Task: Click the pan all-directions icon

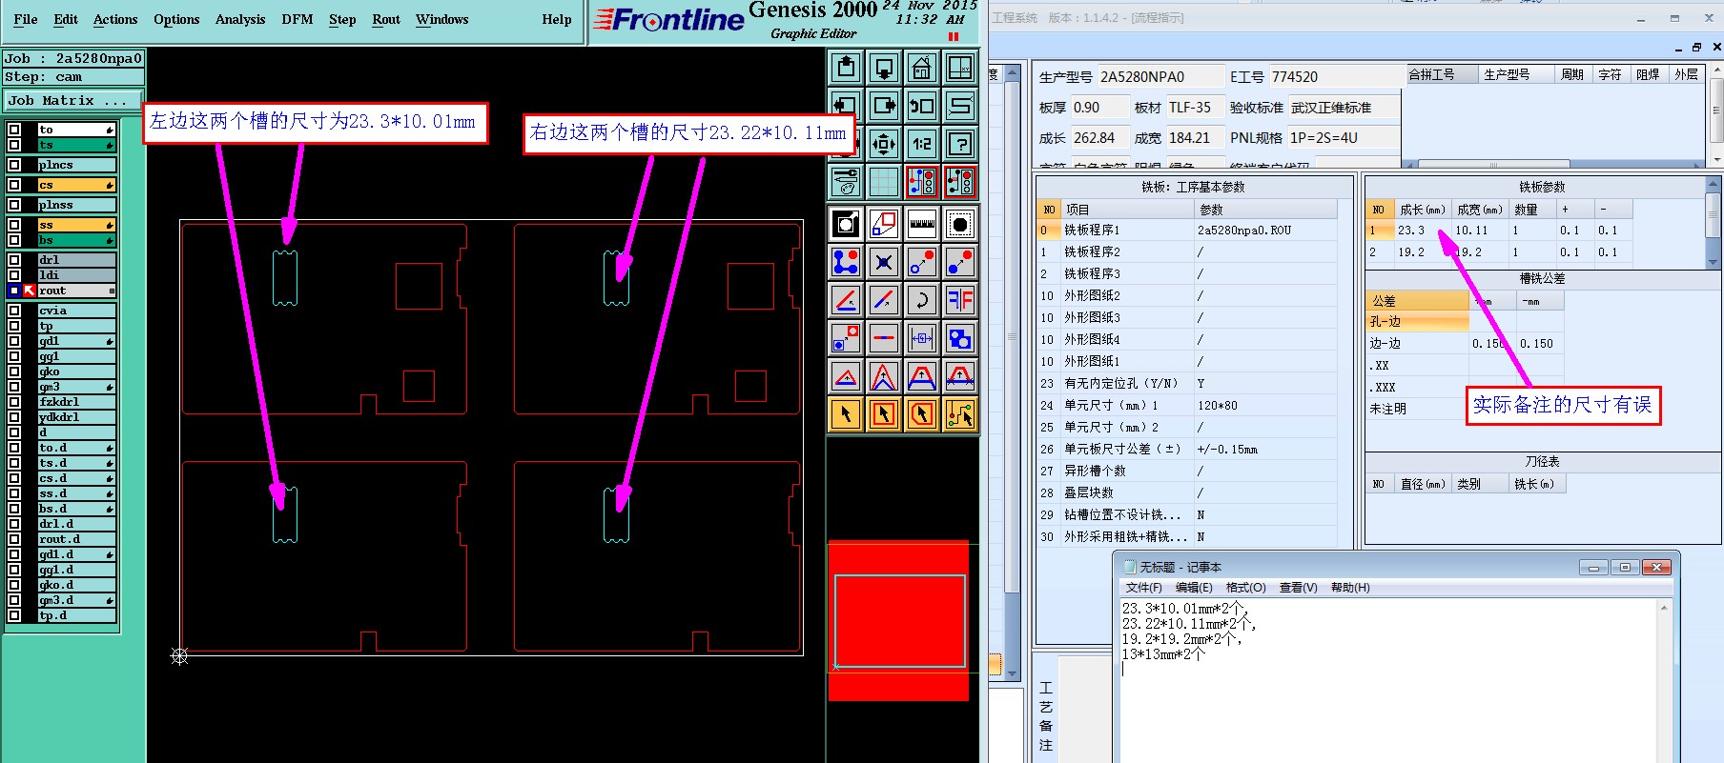Action: coord(884,144)
